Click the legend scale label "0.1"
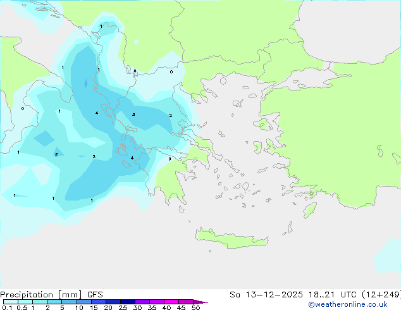 [x=7, y=307]
